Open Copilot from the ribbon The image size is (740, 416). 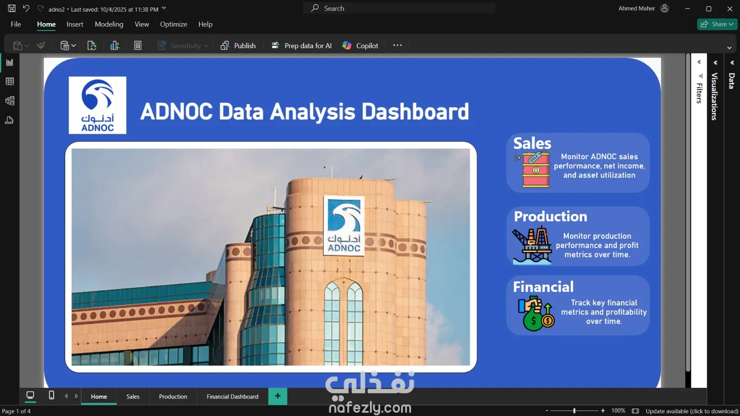click(x=360, y=45)
